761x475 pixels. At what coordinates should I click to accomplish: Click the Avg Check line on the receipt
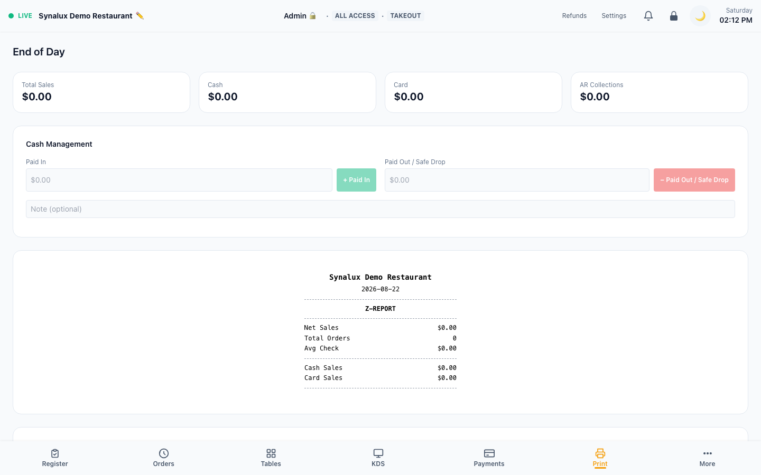coord(380,348)
